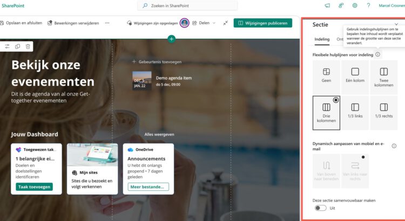Expand the Delen dropdown chevron
The image size is (405, 221).
[x=214, y=23]
